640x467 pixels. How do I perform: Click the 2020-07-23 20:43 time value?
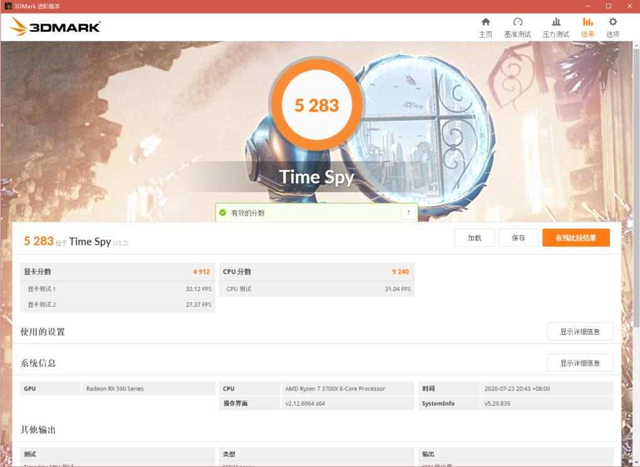(517, 389)
